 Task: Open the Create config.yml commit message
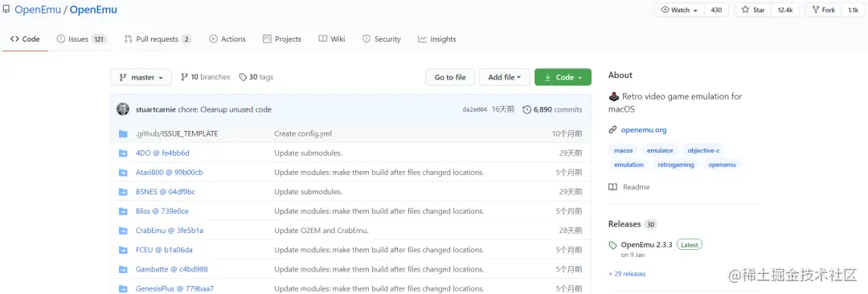303,134
